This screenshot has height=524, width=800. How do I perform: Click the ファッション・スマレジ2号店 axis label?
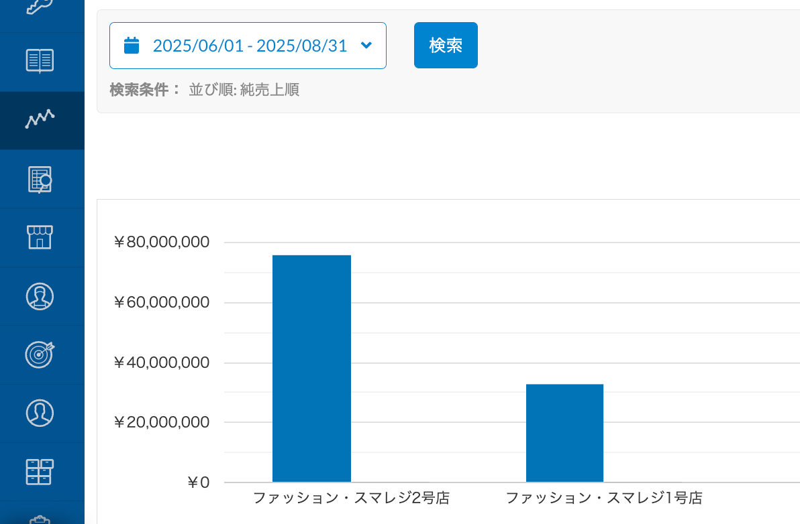[x=350, y=498]
